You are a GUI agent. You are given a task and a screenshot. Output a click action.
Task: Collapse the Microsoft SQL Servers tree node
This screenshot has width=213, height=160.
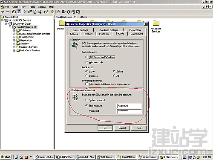click(2, 20)
